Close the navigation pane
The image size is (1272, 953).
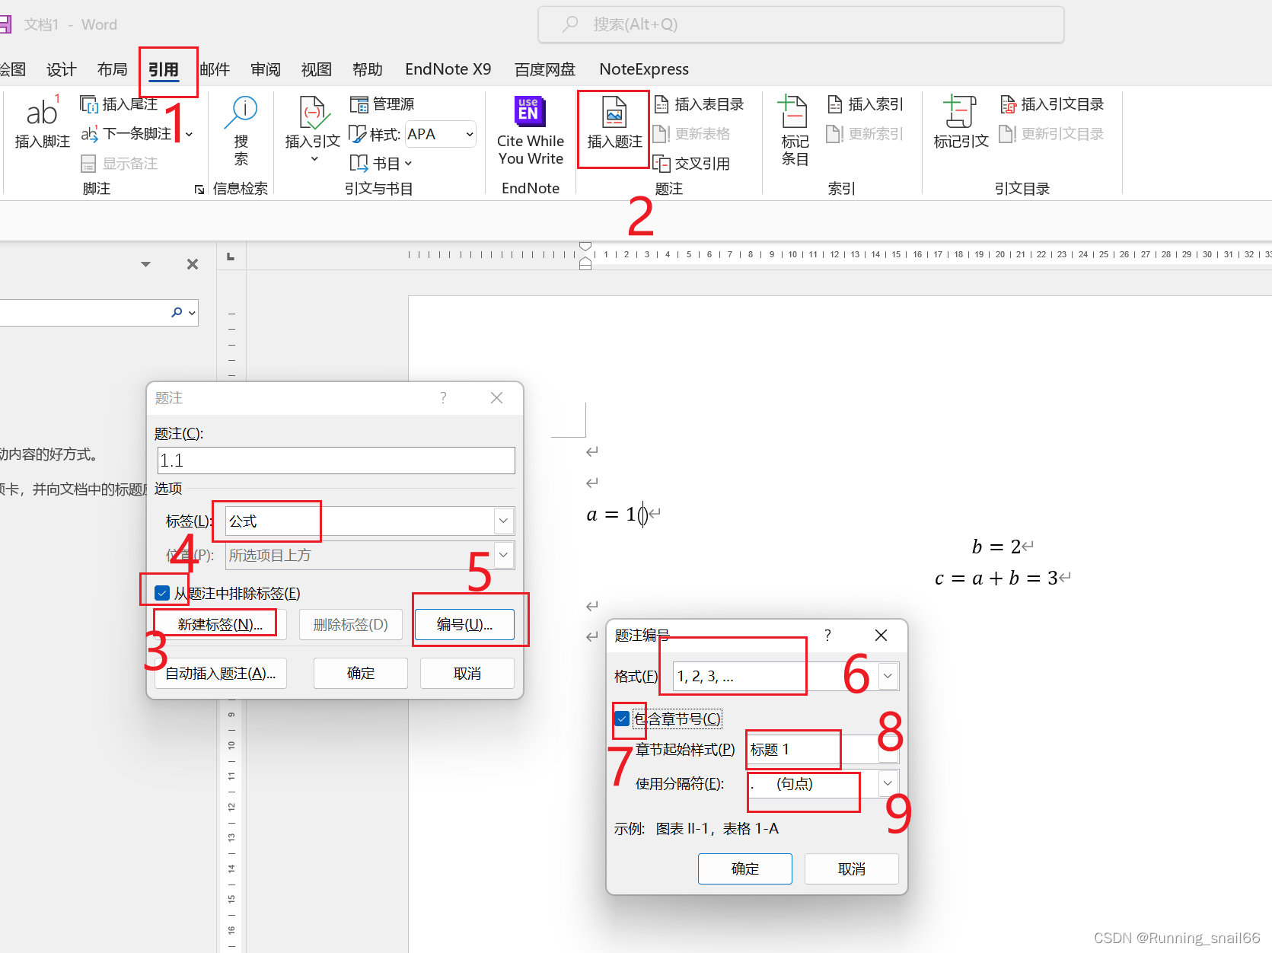click(193, 264)
